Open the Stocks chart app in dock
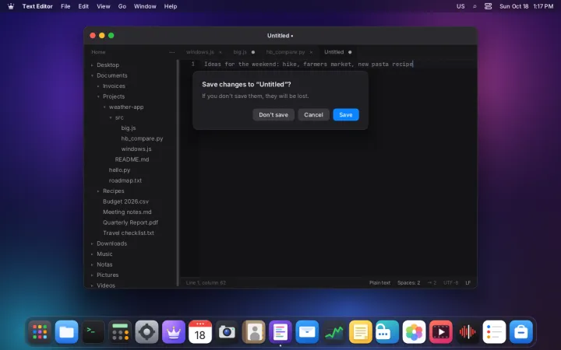Screen dimensions: 561x350 (x=333, y=332)
